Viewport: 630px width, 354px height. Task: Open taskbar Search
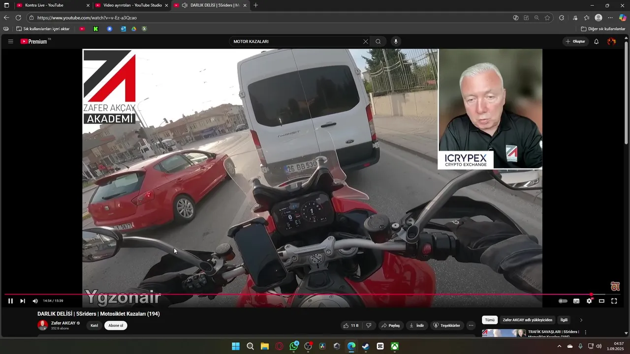tap(250, 346)
